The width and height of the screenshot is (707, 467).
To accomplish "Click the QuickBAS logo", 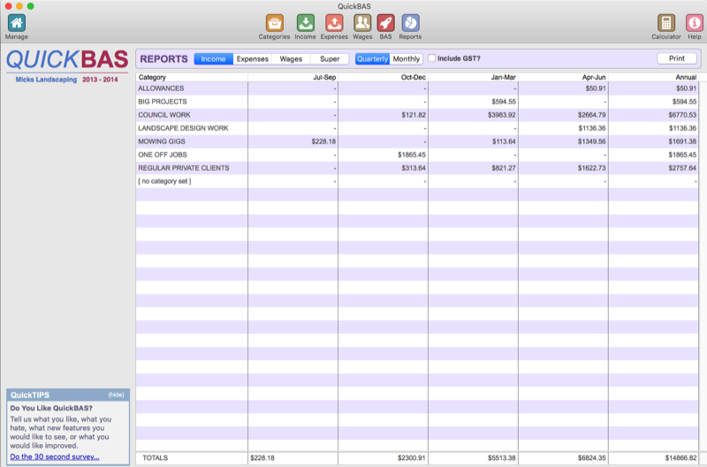I will [67, 59].
